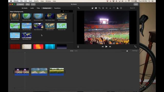Skip forward to next clip

pos(110,47)
